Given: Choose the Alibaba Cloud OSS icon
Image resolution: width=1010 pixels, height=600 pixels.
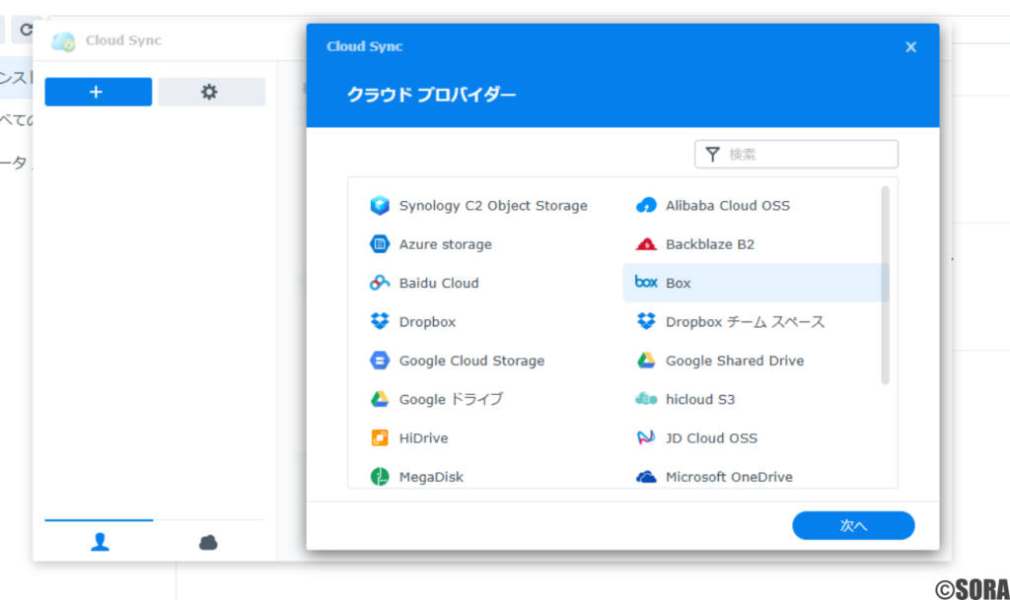Looking at the screenshot, I should click(646, 205).
